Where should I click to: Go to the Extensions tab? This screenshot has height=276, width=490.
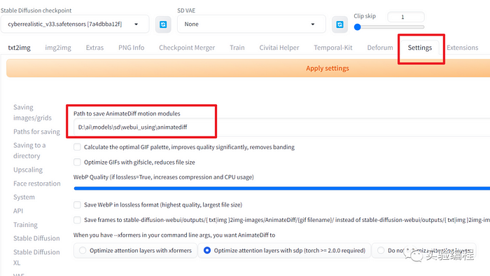point(462,48)
